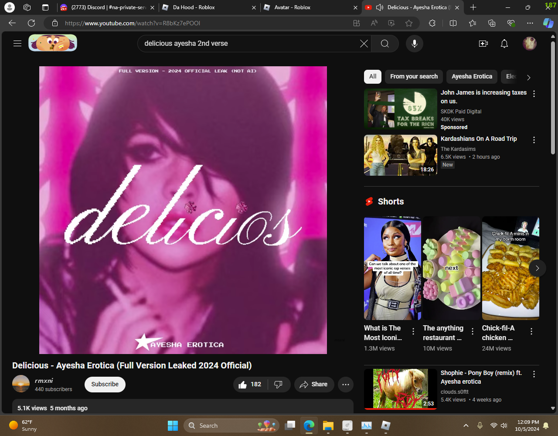The image size is (558, 436).
Task: Select the All filter chip
Action: pyautogui.click(x=373, y=76)
